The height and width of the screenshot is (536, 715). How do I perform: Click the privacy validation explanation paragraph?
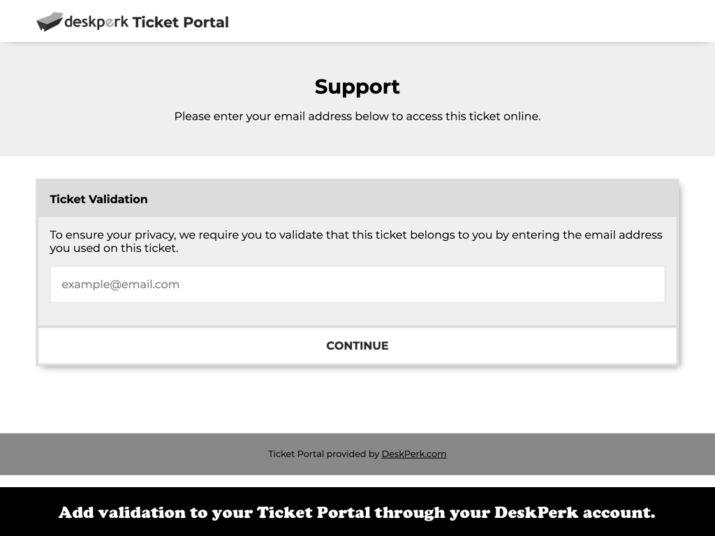pos(355,241)
